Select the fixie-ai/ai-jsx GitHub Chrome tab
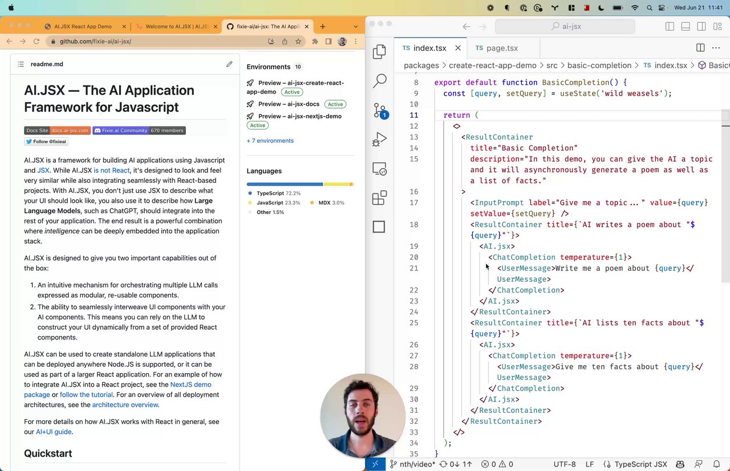The height and width of the screenshot is (471, 730). point(268,26)
